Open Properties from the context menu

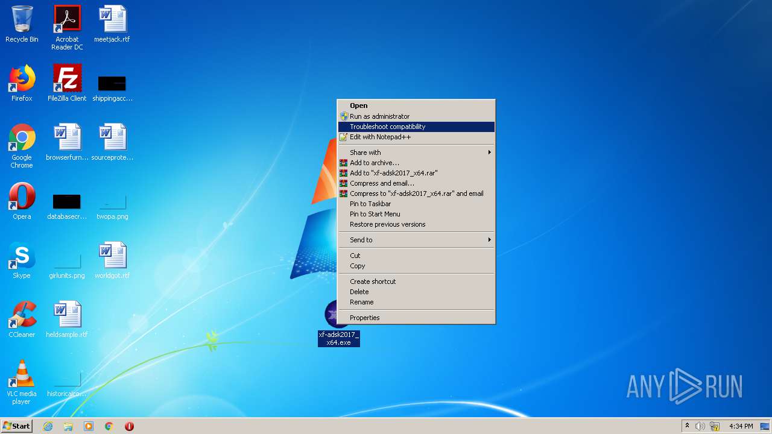coord(417,318)
